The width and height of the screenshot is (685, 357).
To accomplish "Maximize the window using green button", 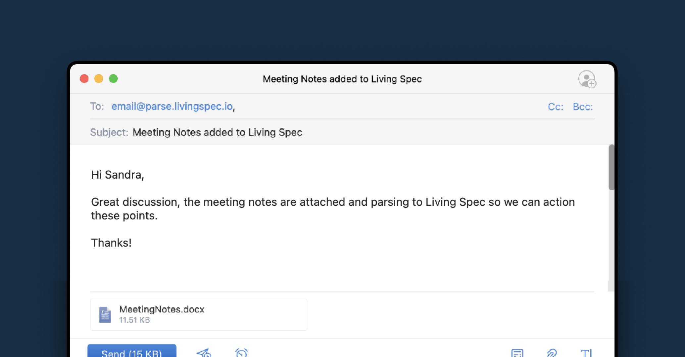I will pyautogui.click(x=113, y=79).
